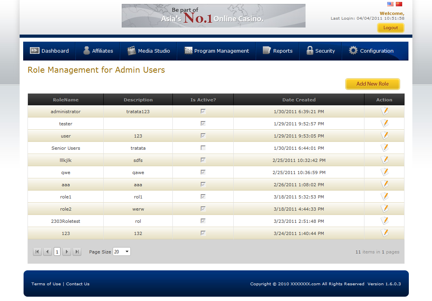Expand the Configuration menu
This screenshot has width=432, height=301.
[371, 51]
